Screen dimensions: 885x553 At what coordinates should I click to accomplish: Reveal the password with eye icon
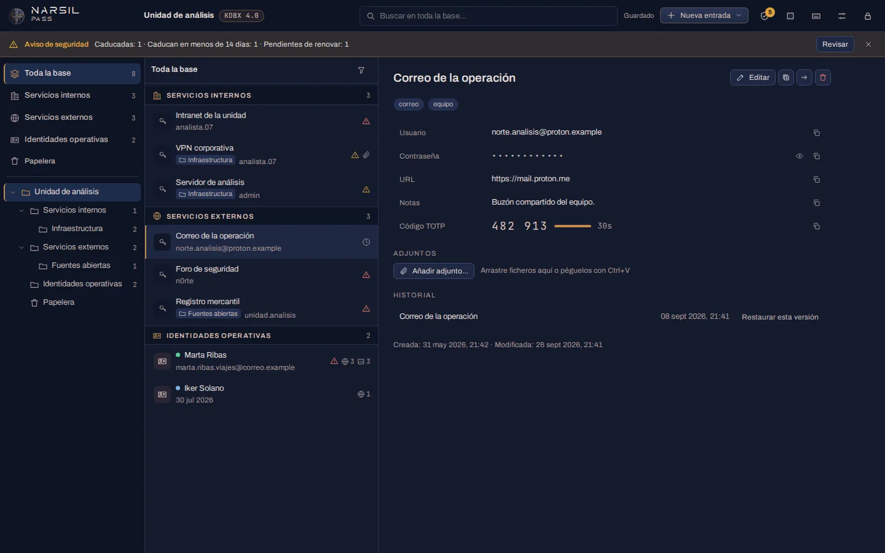tap(800, 156)
